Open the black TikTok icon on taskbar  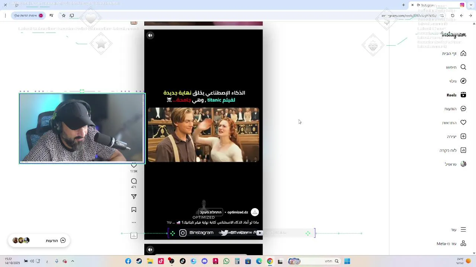click(x=183, y=261)
